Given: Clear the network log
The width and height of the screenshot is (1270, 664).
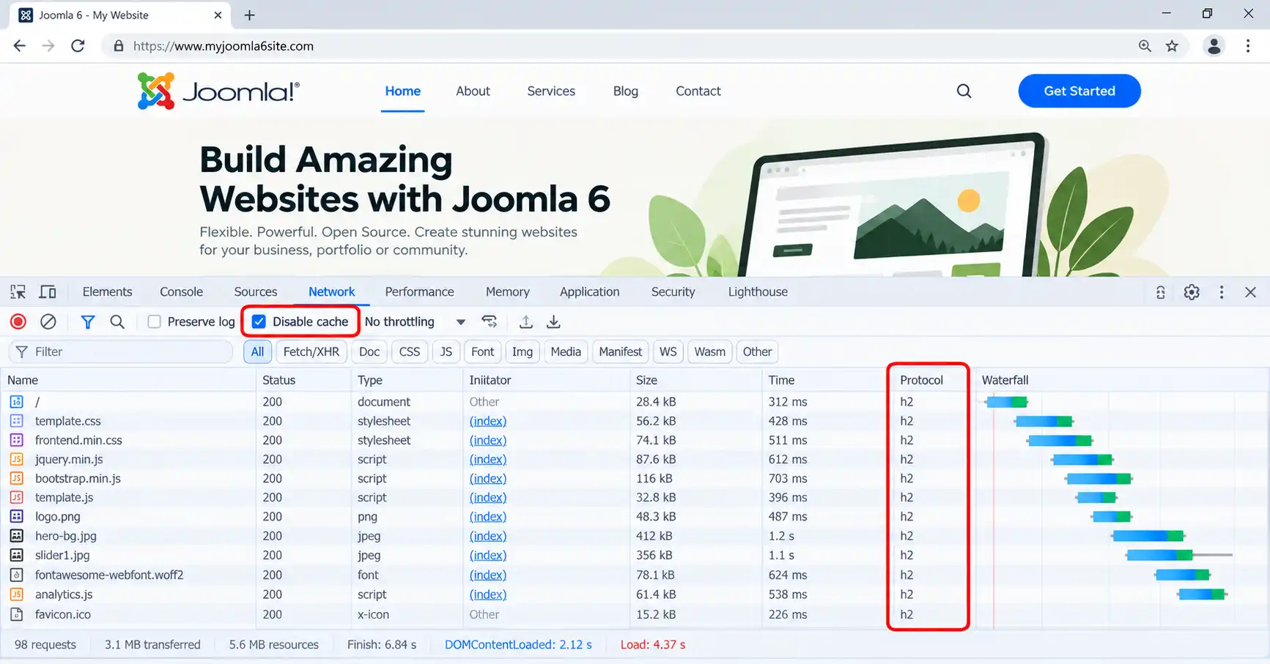Looking at the screenshot, I should click(x=48, y=321).
